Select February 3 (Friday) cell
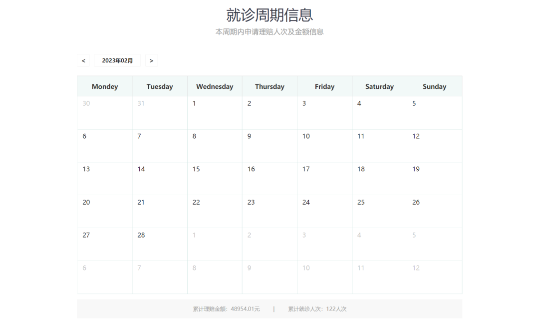The width and height of the screenshot is (539, 325). point(324,113)
